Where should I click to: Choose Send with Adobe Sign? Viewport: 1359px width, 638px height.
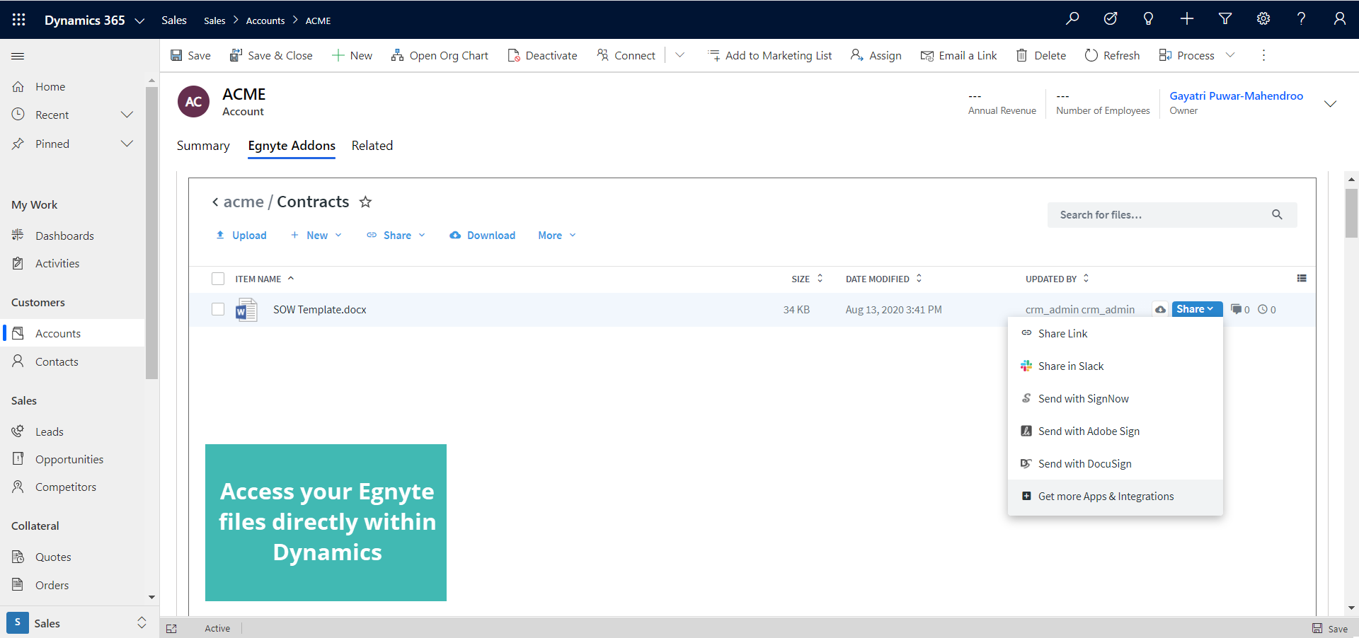click(x=1116, y=431)
